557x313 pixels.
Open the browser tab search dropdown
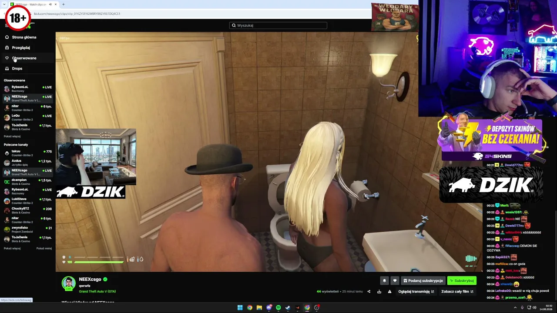[5, 4]
